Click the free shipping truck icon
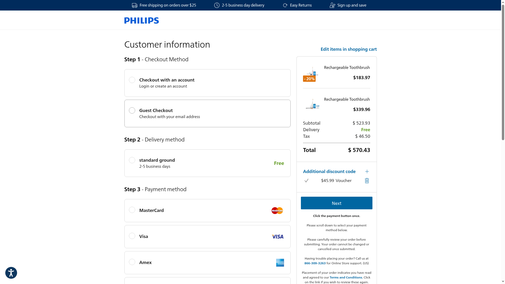The height and width of the screenshot is (284, 505). click(x=135, y=5)
